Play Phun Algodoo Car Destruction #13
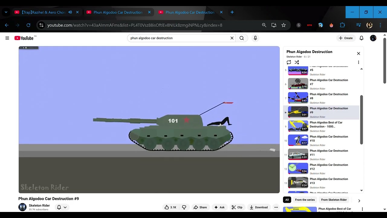387x218 pixels. pos(321,183)
